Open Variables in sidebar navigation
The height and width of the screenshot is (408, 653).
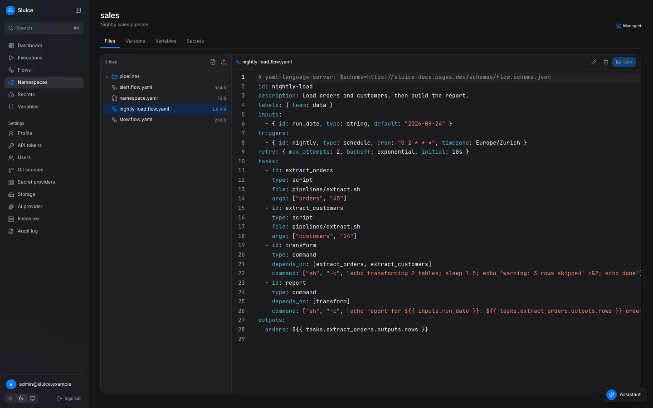click(x=44, y=107)
